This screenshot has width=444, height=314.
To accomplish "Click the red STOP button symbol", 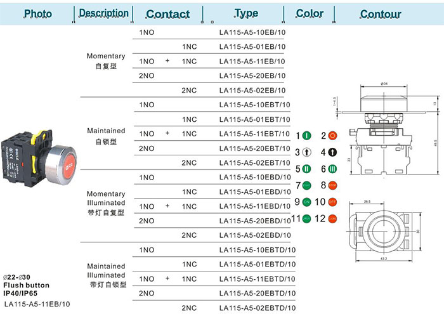I will [332, 185].
